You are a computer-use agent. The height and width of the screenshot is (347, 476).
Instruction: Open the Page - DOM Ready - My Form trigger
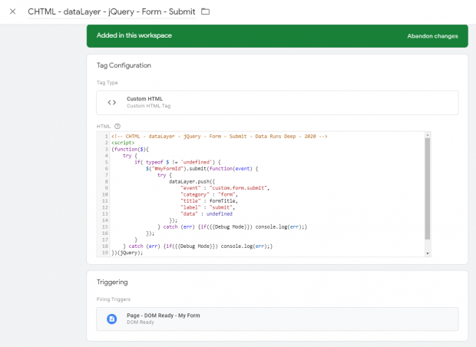(162, 315)
